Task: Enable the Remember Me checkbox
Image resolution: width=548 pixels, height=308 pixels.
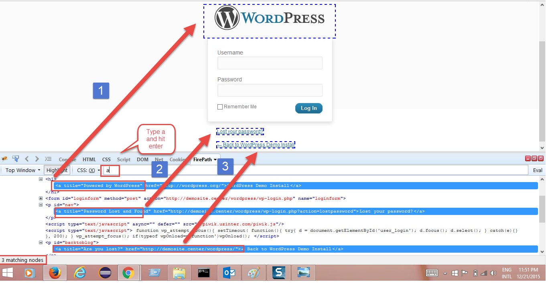Action: [220, 106]
